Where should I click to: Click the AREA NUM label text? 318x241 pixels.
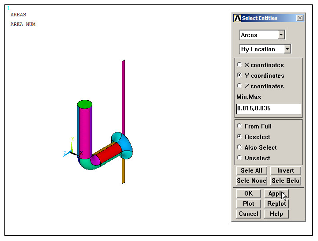(23, 24)
